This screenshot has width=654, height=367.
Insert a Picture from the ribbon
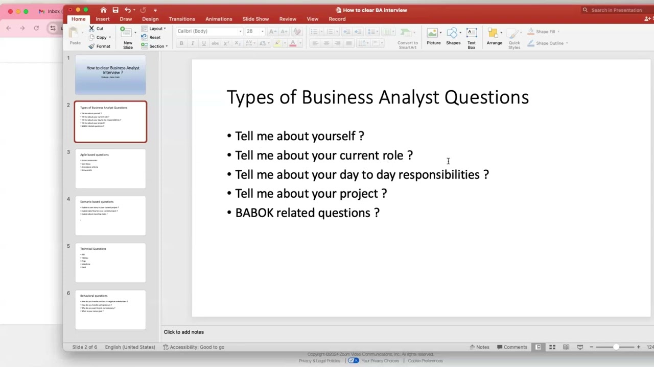tap(433, 37)
